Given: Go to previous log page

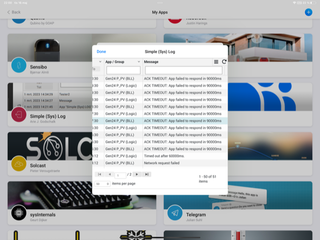Looking at the screenshot, I should [x=109, y=174].
